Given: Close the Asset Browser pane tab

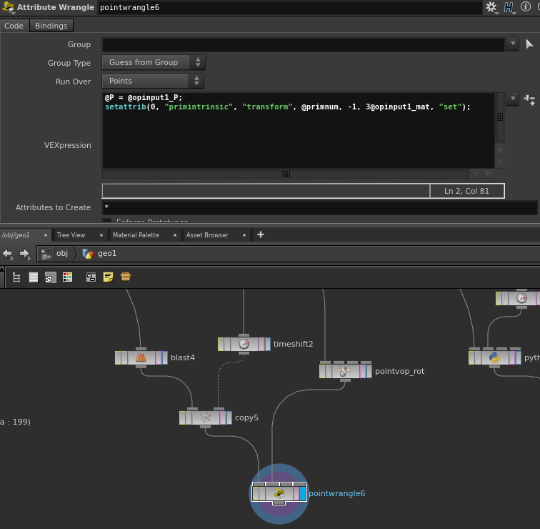Looking at the screenshot, I should [244, 235].
